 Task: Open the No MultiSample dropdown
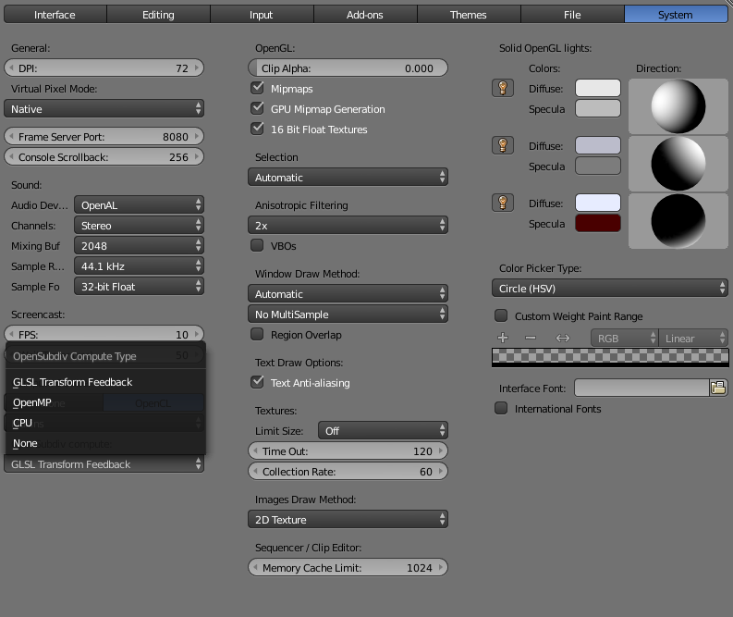click(x=348, y=314)
